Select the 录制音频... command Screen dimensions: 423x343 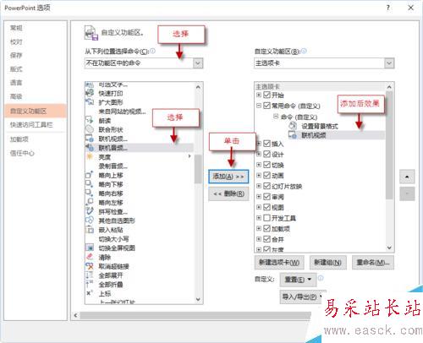click(113, 166)
